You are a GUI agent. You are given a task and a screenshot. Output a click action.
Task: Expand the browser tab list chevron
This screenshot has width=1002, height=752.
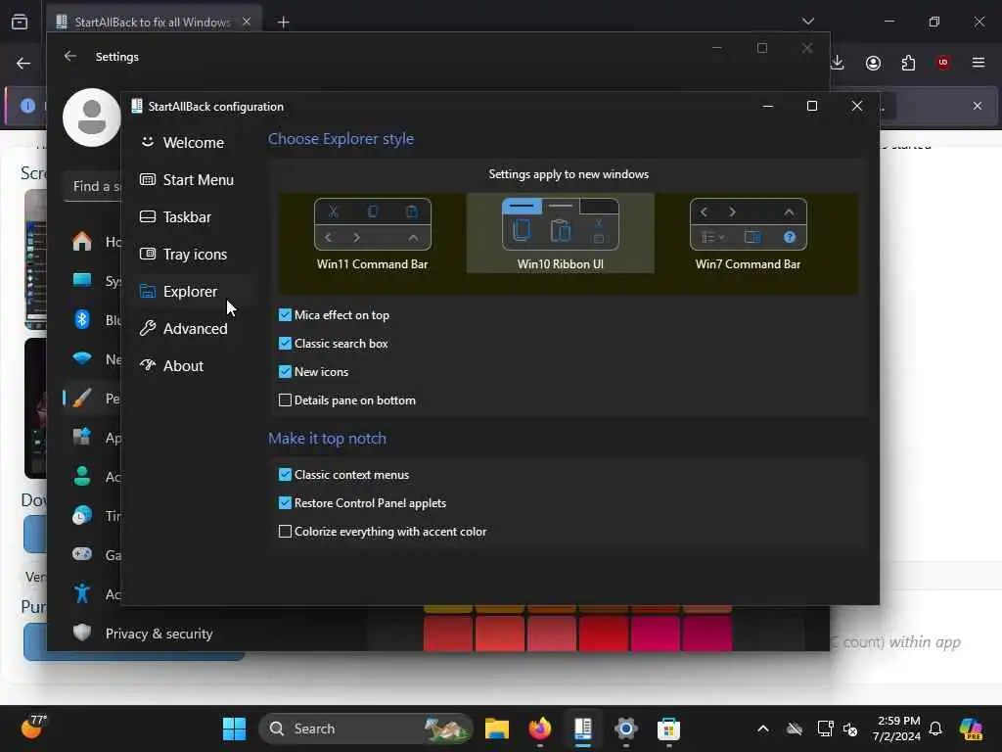[x=808, y=22]
